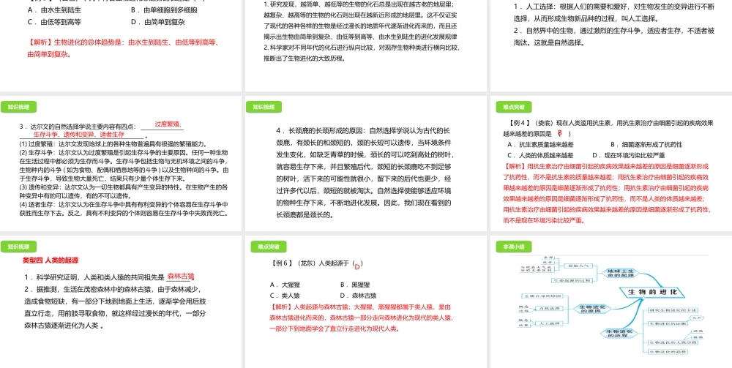Click red answer 生存斗争、遗传和变异、适者生存

click(x=78, y=135)
